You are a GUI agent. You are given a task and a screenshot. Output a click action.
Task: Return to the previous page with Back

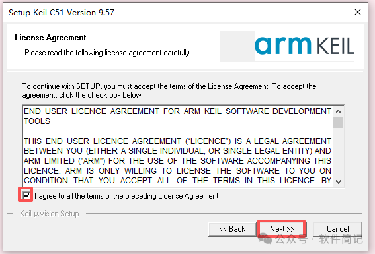point(232,229)
